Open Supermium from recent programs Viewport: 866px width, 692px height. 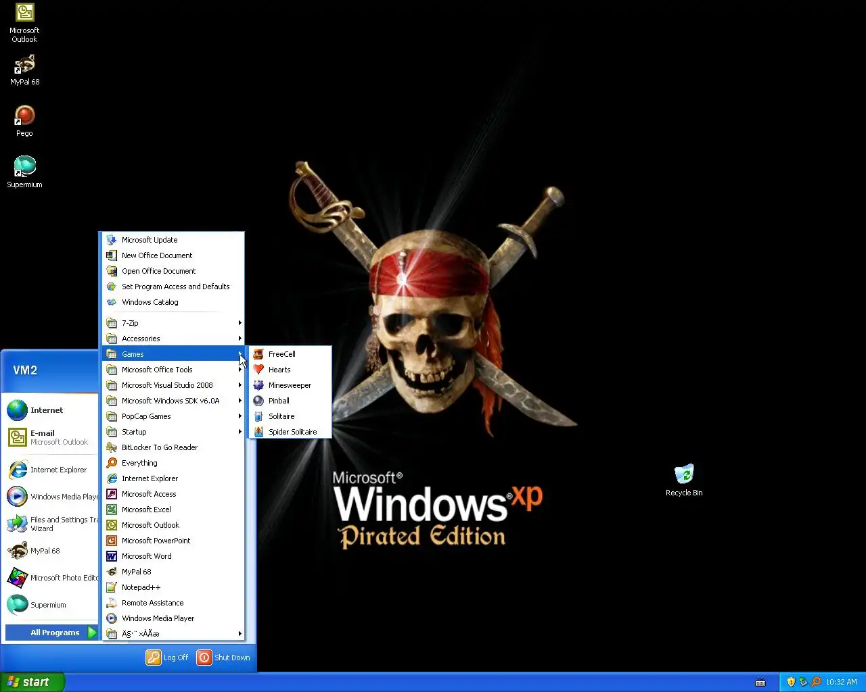click(51, 605)
